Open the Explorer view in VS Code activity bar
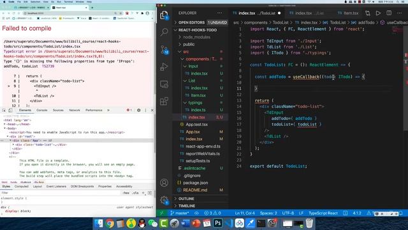408x230 pixels. point(164,15)
